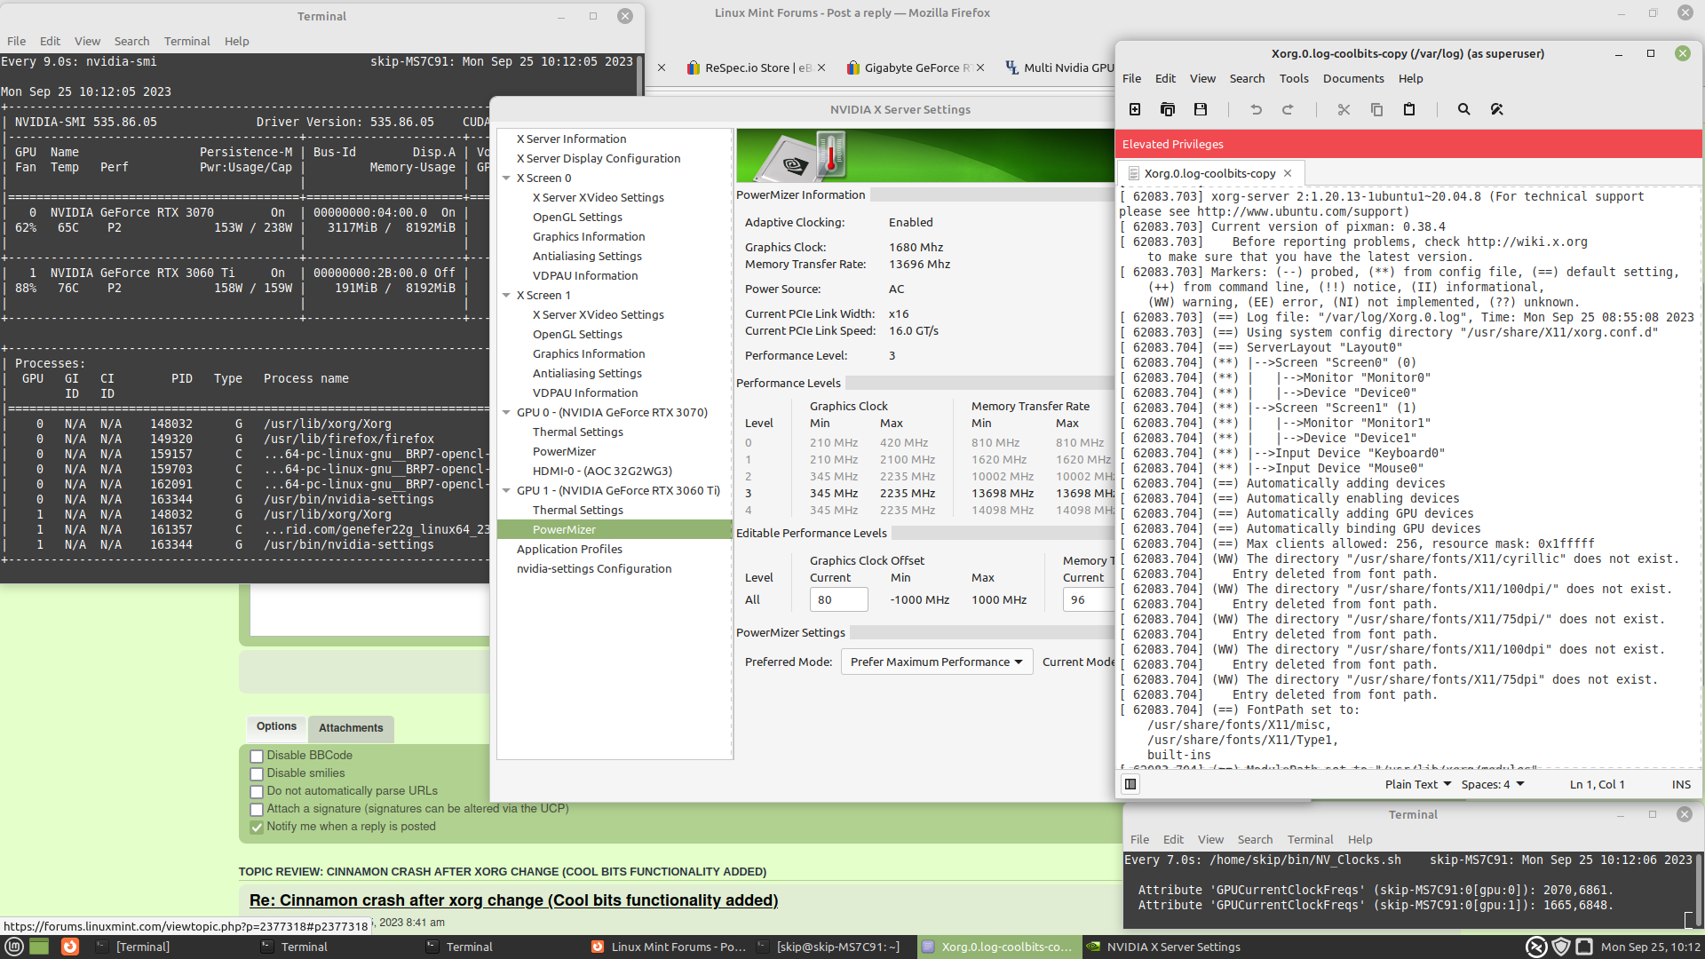Close the ReSpec.io Store browser tab
This screenshot has width=1705, height=959.
[821, 67]
